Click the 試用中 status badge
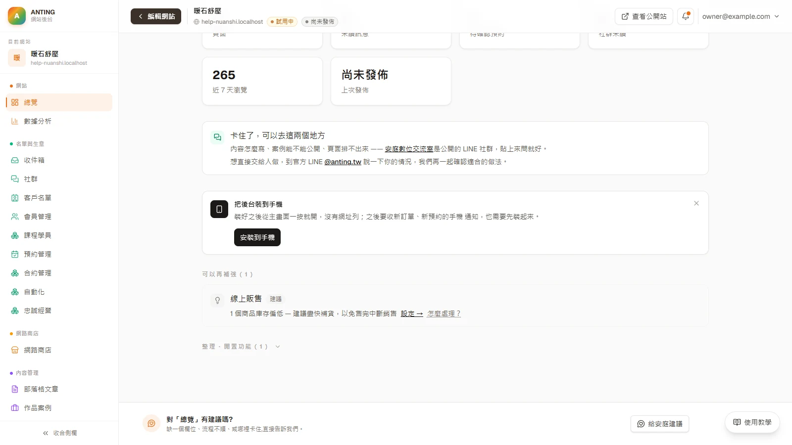Screen dimensions: 792x445 tap(282, 22)
